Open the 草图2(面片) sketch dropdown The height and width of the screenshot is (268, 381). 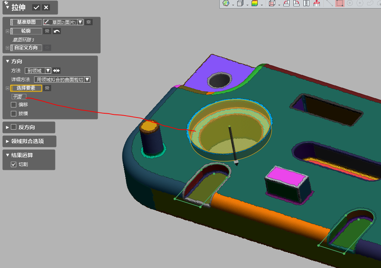coord(80,22)
